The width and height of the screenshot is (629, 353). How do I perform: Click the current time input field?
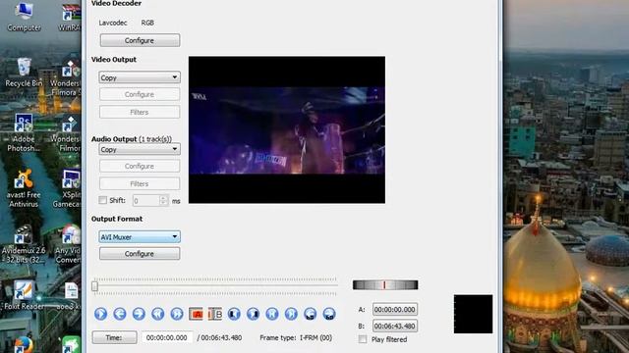pos(166,337)
